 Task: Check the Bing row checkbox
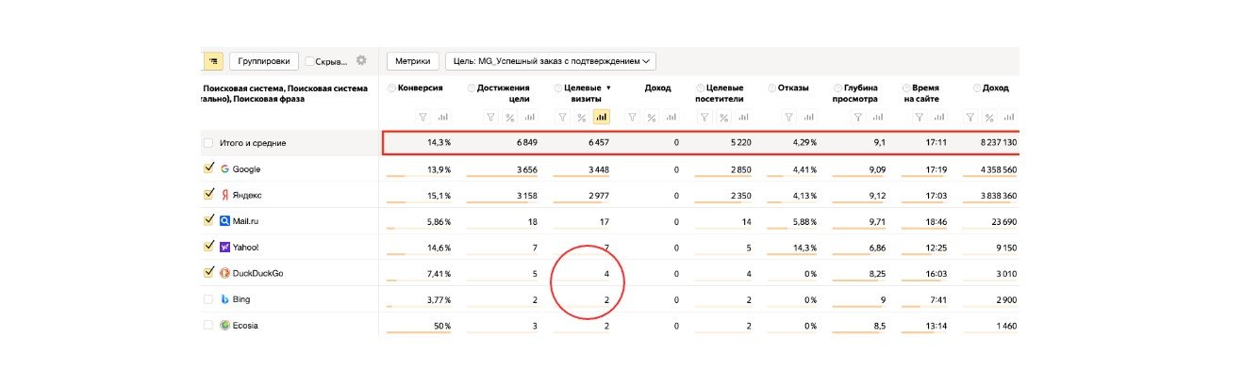[x=208, y=298]
